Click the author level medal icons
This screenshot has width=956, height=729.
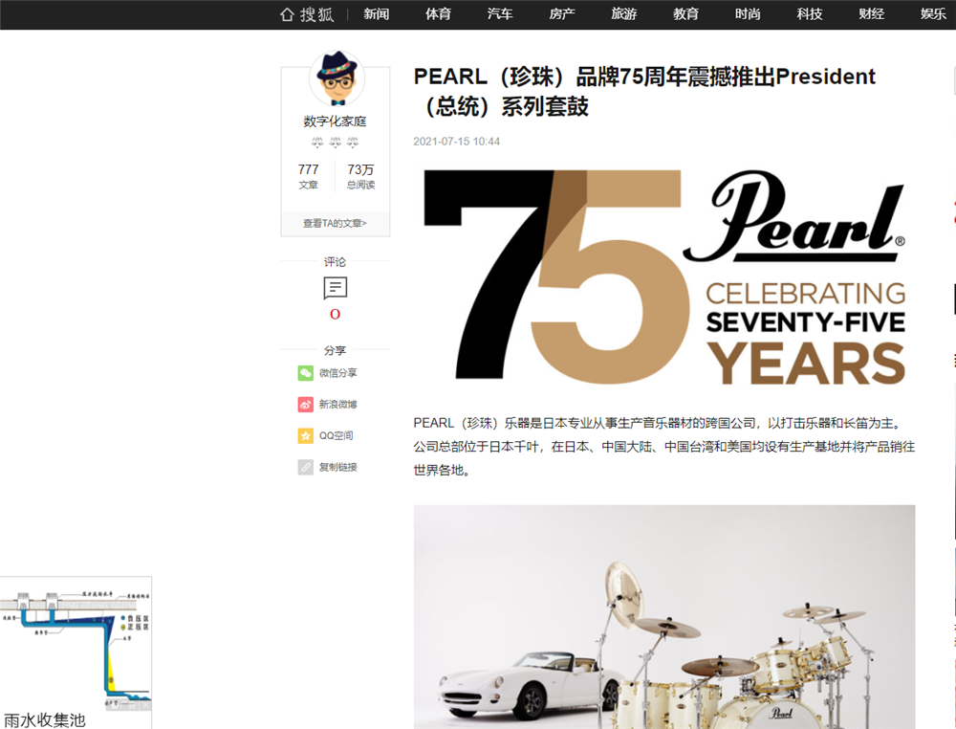click(x=336, y=143)
